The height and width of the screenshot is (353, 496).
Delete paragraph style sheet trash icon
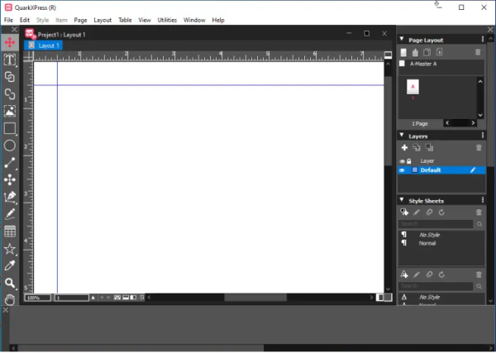[x=479, y=212]
